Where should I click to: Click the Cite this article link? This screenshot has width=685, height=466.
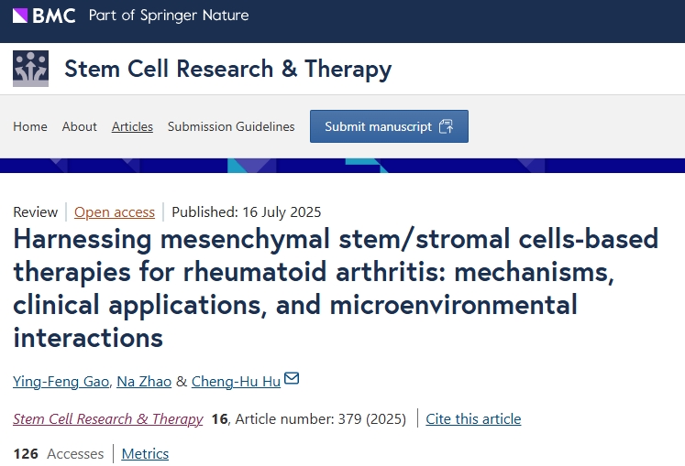tap(473, 418)
